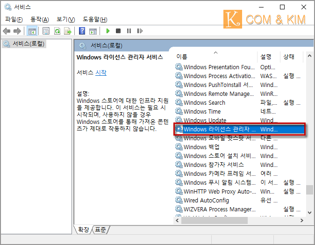Screen dimensions: 315x245
Task: Click the Refresh toolbar icon
Action: click(57, 31)
